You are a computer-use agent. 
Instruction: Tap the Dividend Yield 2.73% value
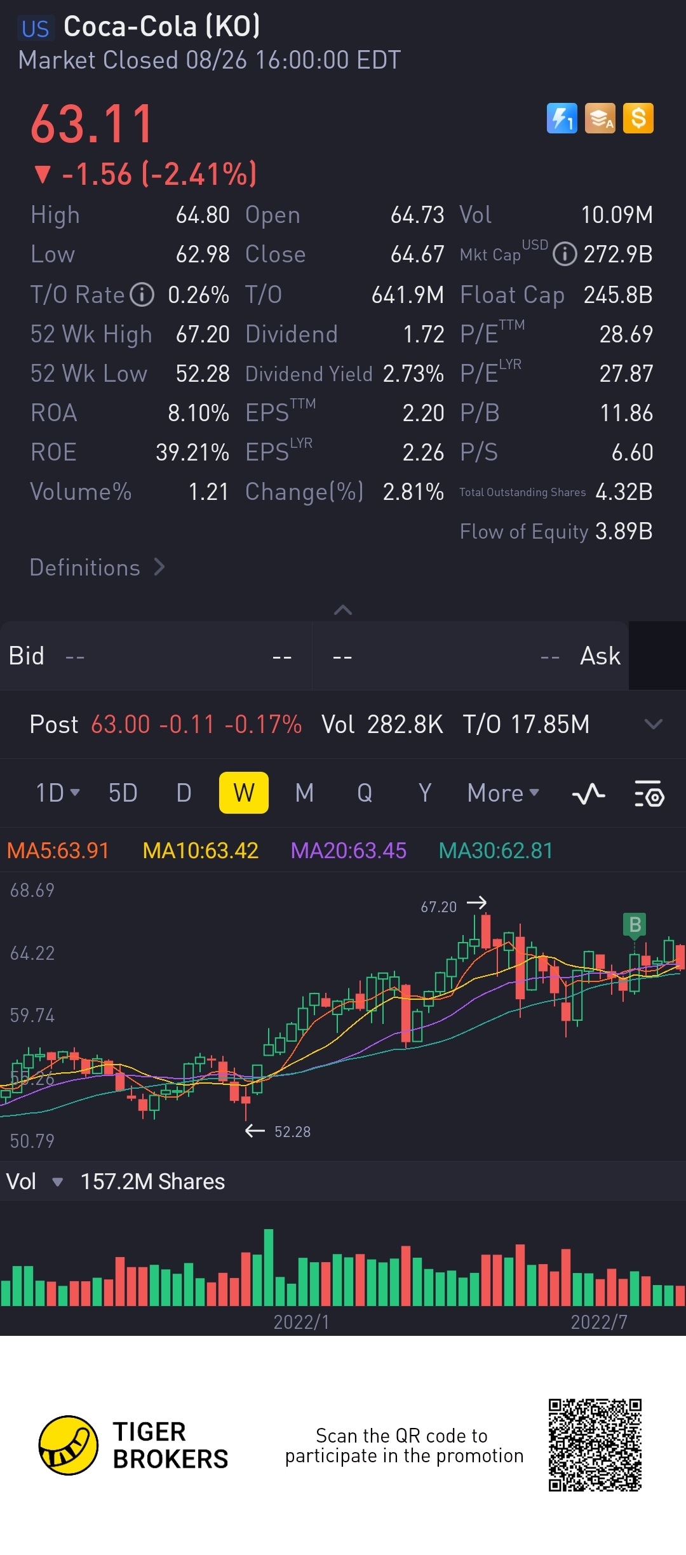414,374
